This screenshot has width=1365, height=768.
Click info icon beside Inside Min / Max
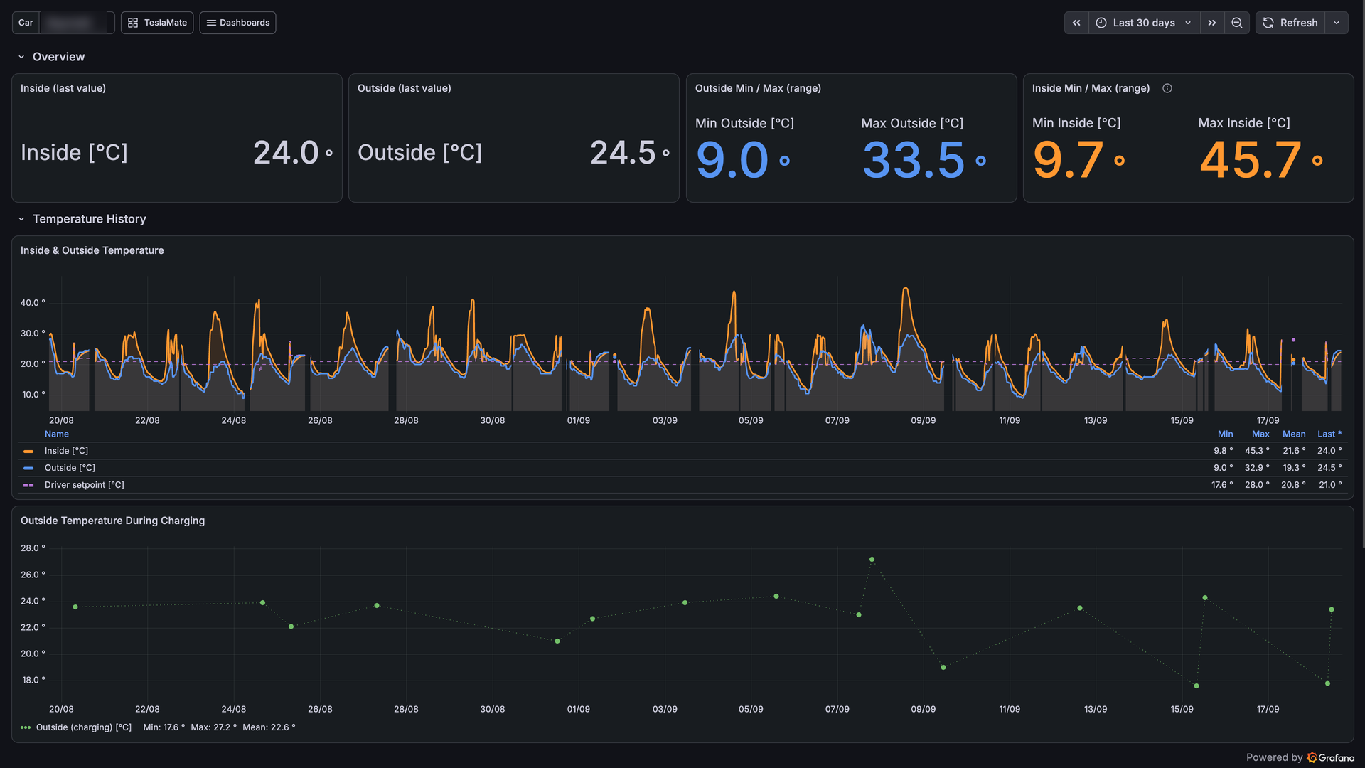click(1167, 88)
